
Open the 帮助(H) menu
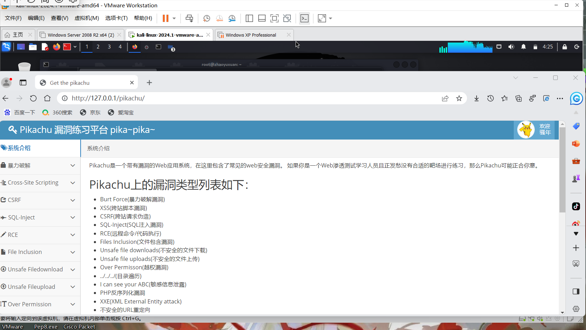(x=143, y=18)
